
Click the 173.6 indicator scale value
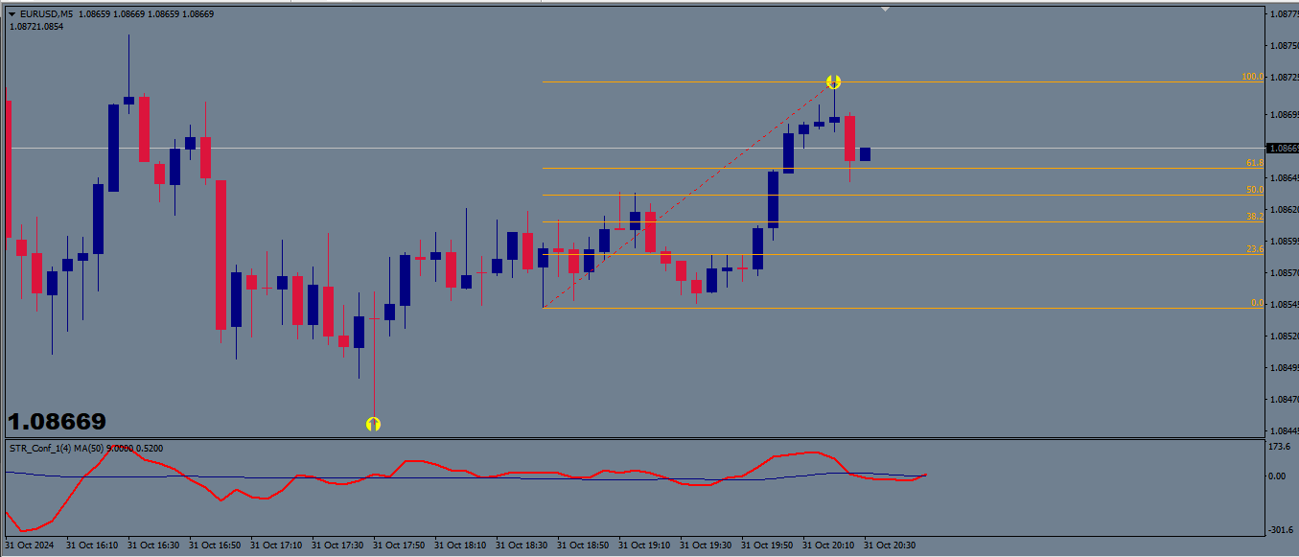click(x=1278, y=448)
